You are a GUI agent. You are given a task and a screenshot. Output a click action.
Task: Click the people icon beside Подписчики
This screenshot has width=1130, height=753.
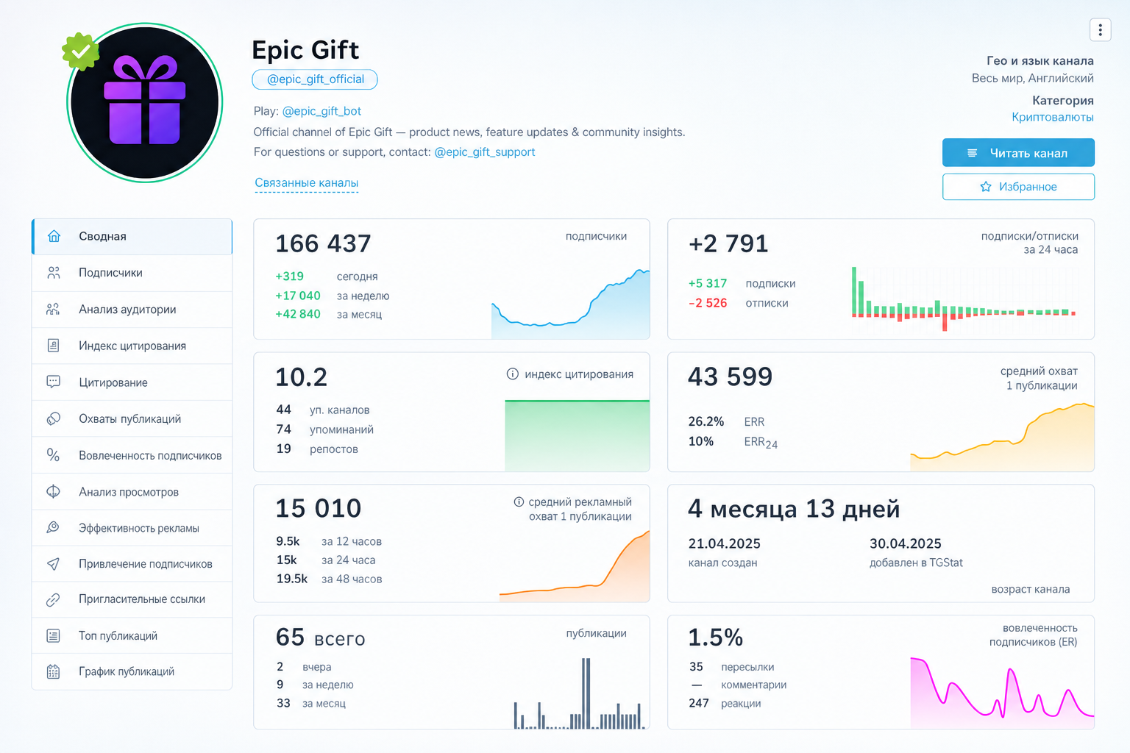(x=54, y=273)
